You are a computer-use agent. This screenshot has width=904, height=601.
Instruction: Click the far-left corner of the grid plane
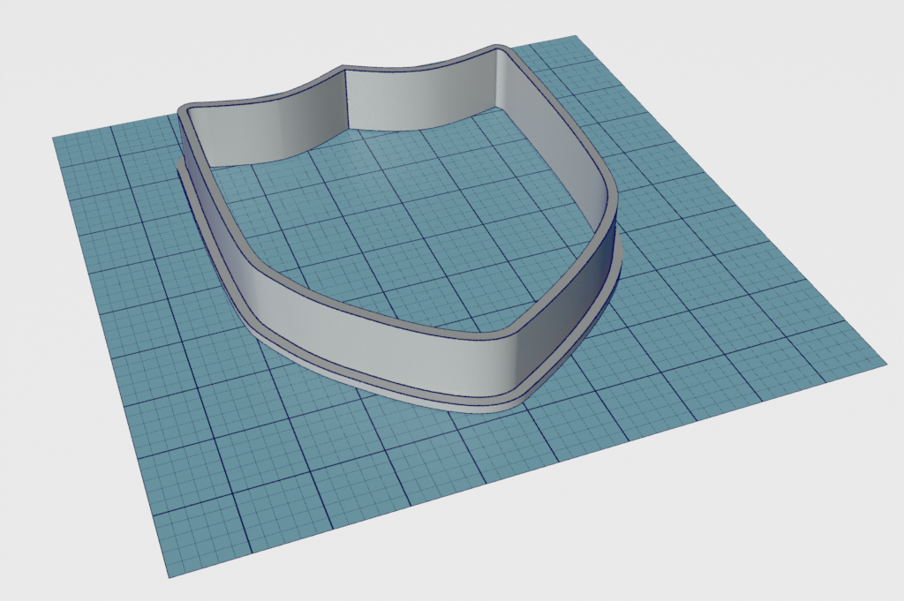(55, 138)
